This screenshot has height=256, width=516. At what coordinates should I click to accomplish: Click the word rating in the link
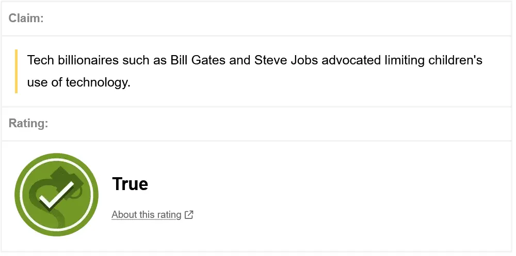[x=169, y=215]
